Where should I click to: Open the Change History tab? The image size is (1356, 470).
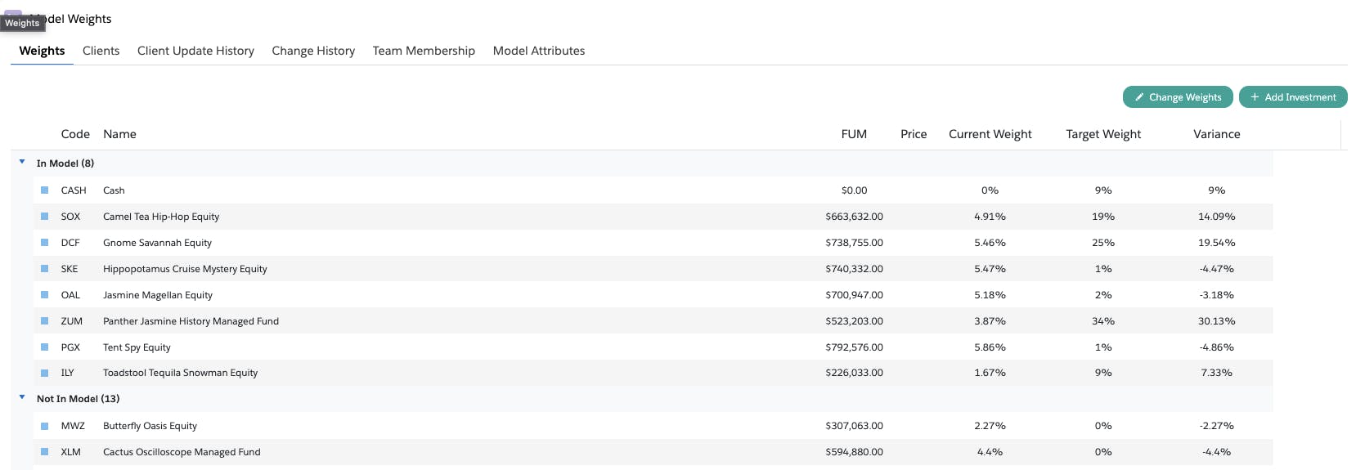click(313, 51)
